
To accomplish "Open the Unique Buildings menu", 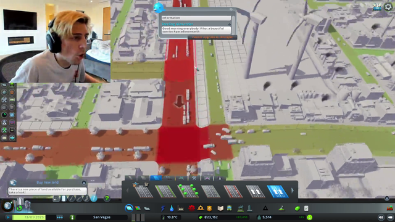I will tap(249, 208).
